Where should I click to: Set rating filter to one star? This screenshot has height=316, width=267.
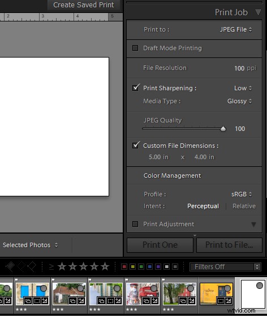[62, 266]
